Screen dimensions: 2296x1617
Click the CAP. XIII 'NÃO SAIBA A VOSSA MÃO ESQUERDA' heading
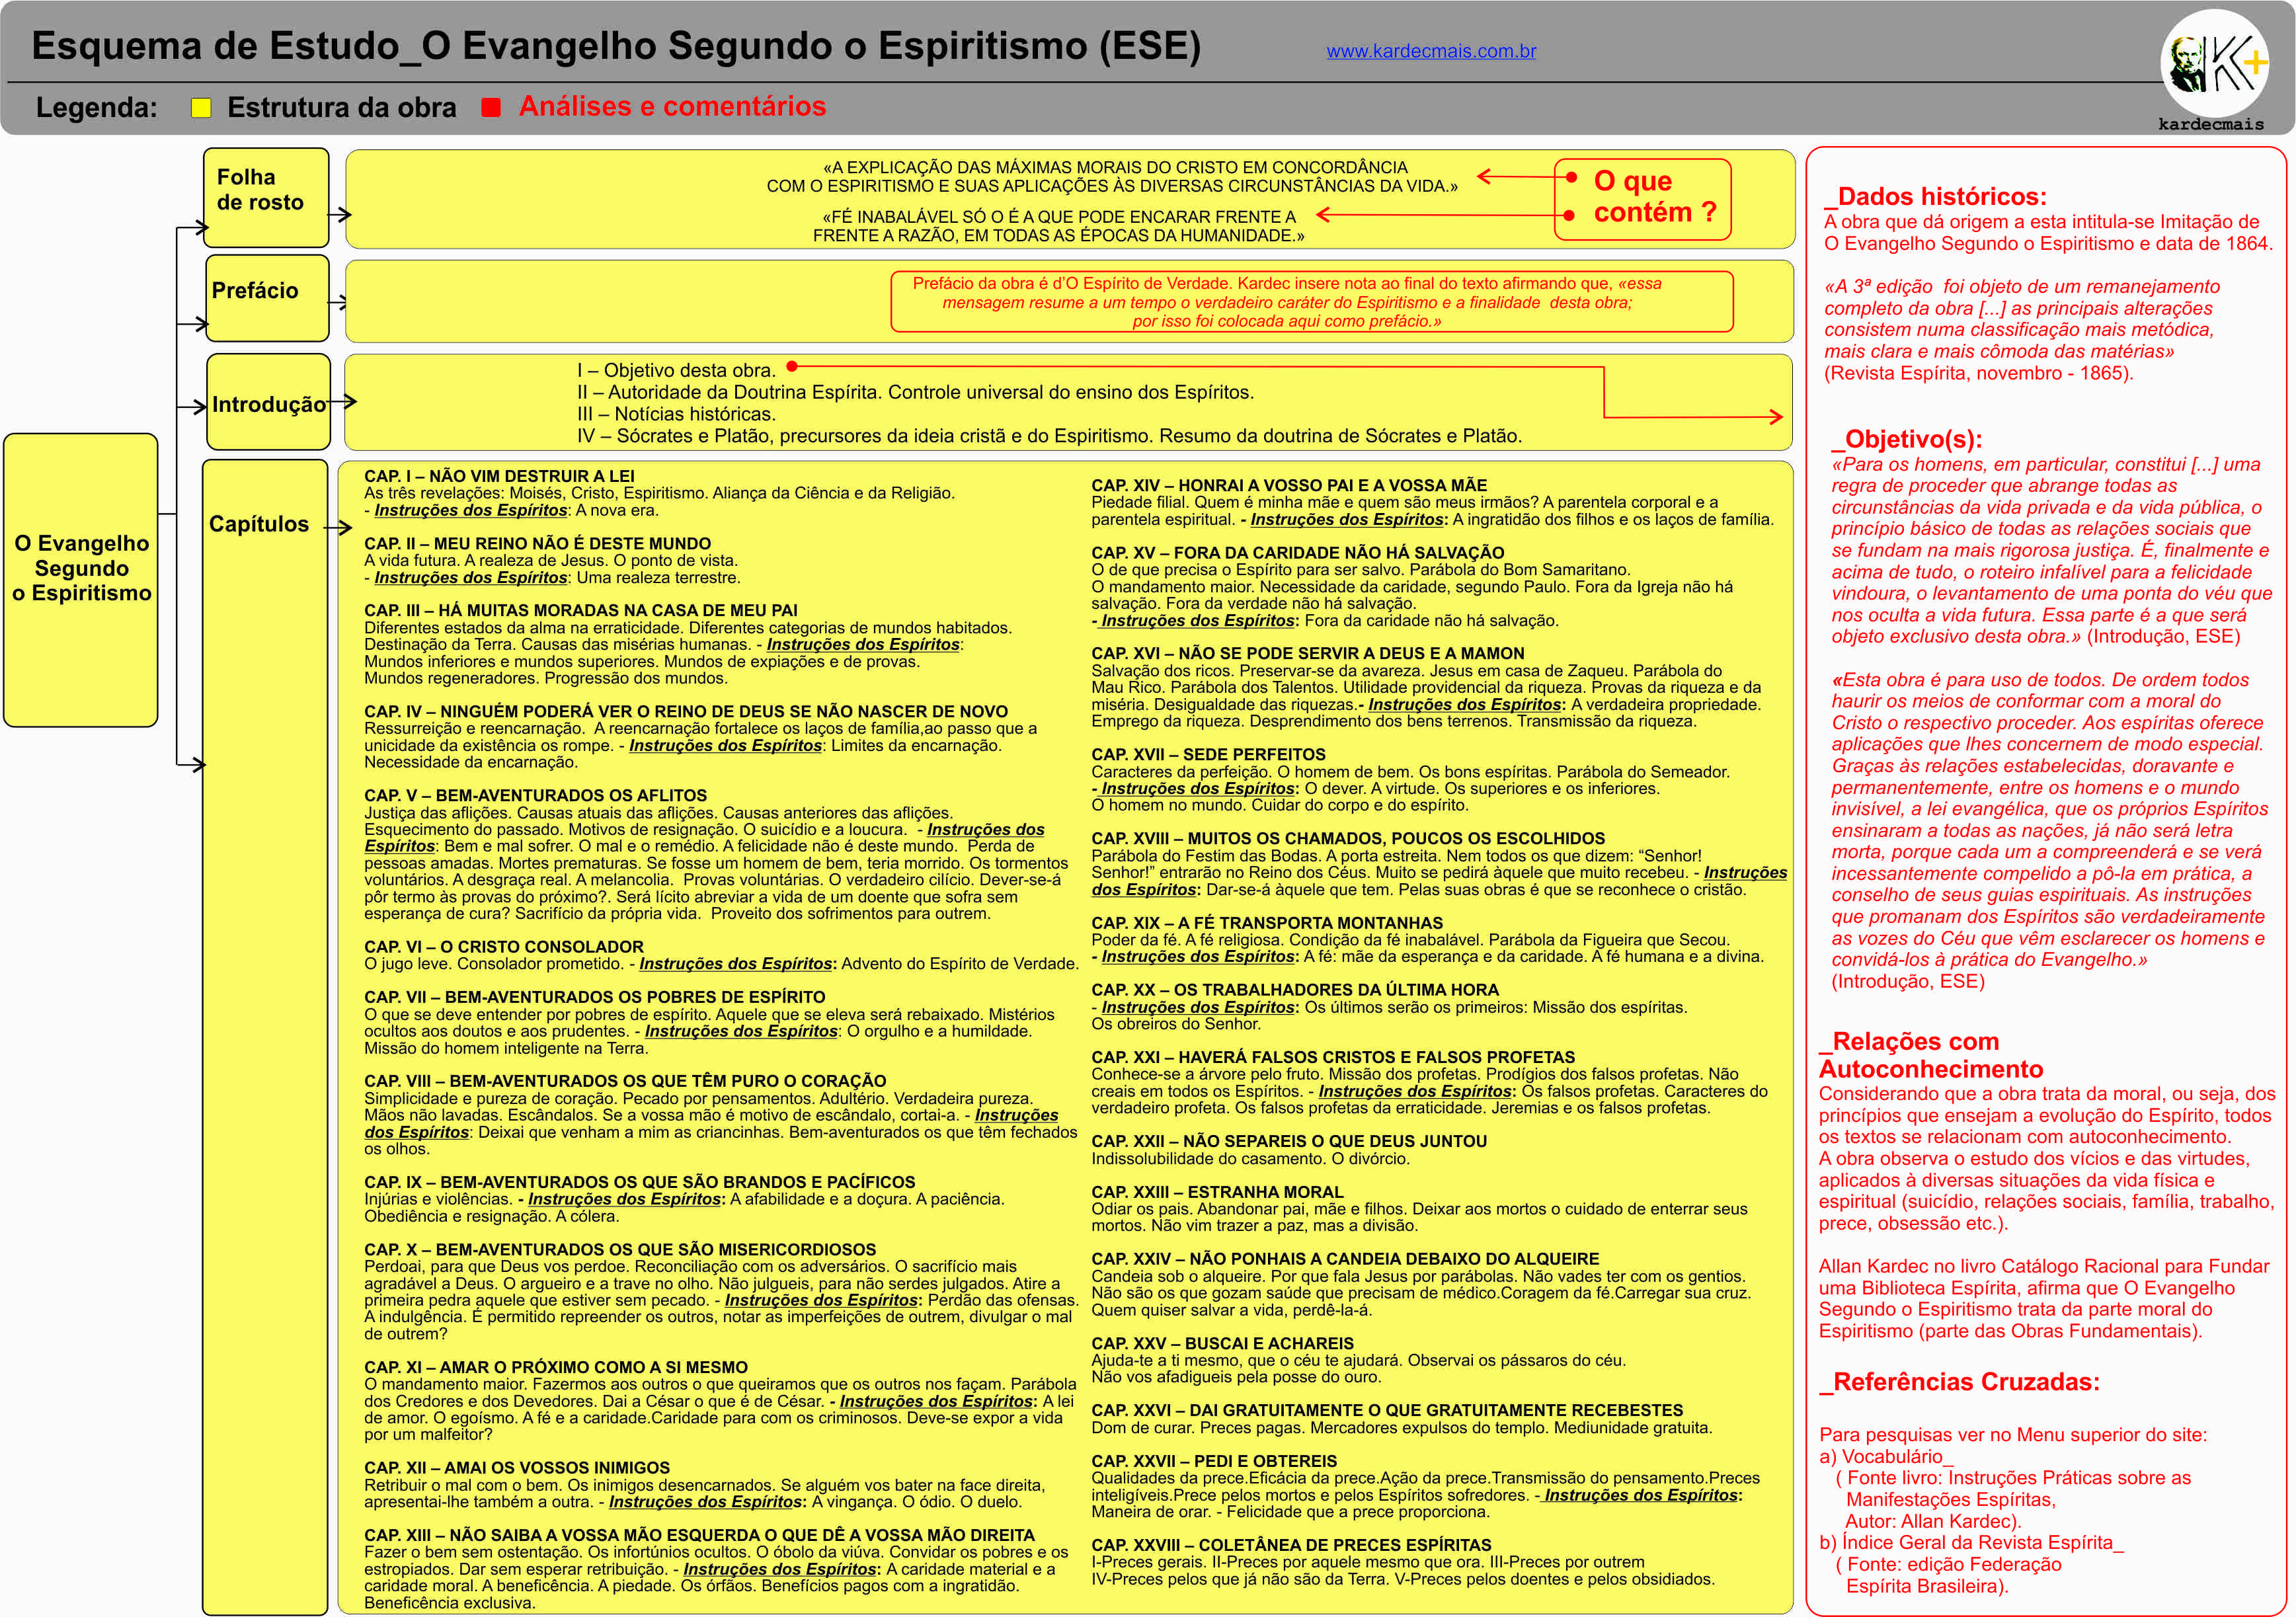click(699, 1535)
